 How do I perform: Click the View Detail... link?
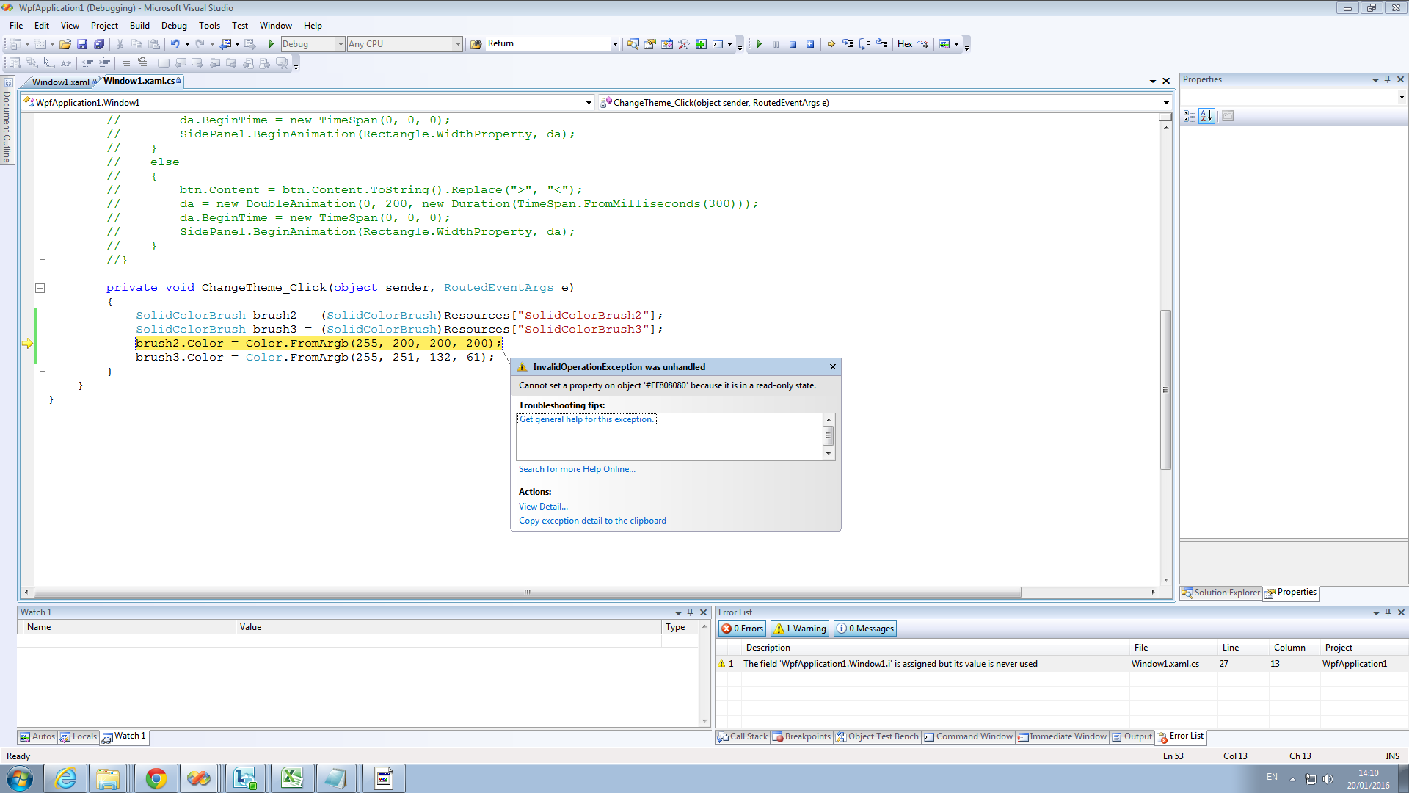coord(543,507)
